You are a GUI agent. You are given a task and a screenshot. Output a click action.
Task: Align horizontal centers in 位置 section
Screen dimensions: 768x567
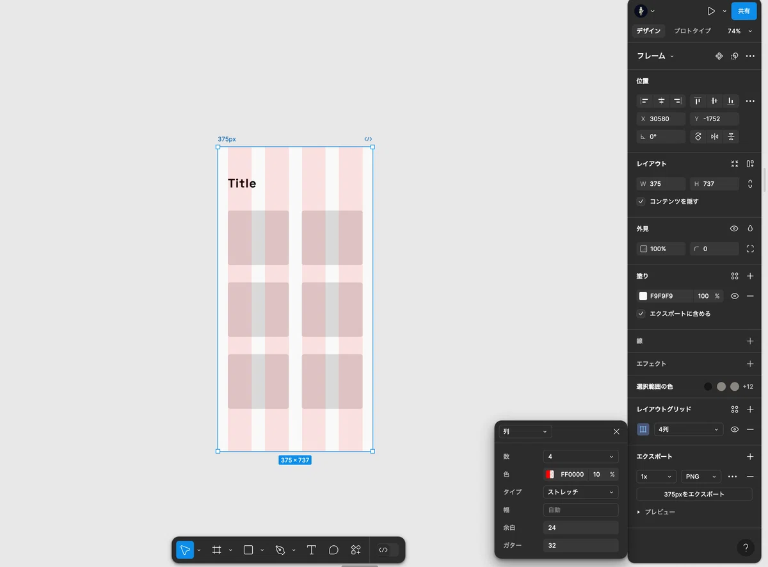tap(661, 101)
